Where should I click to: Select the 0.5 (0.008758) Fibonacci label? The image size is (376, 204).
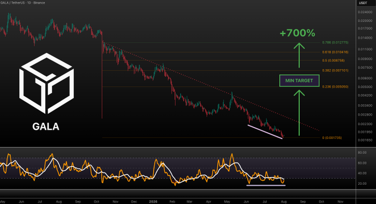click(333, 60)
